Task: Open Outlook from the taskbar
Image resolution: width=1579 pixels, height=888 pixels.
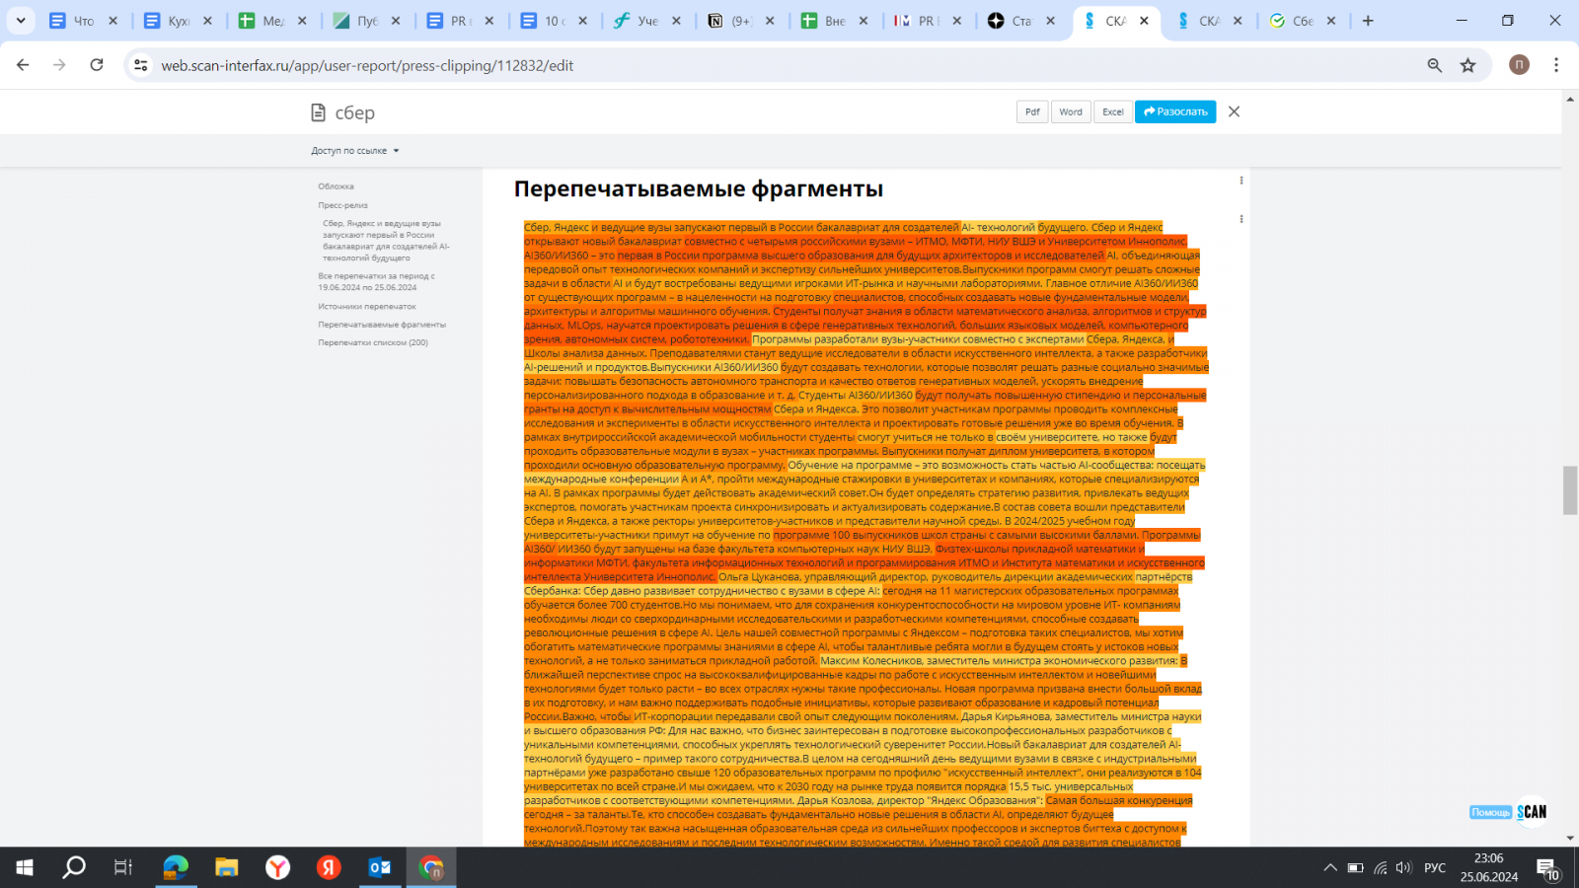Action: [380, 867]
